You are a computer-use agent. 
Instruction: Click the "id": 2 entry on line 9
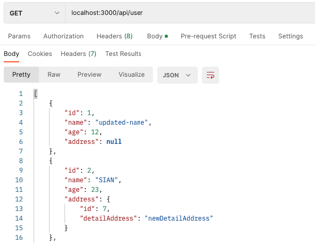click(x=79, y=171)
